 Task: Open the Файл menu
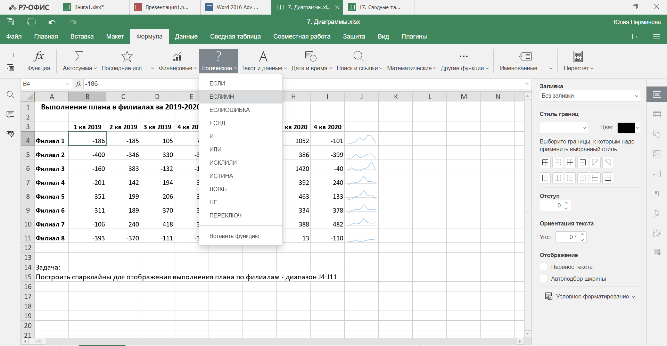[x=14, y=36]
